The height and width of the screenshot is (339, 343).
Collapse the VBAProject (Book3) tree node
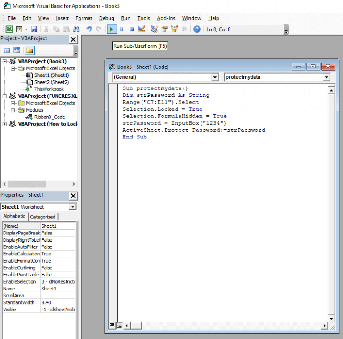point(4,61)
